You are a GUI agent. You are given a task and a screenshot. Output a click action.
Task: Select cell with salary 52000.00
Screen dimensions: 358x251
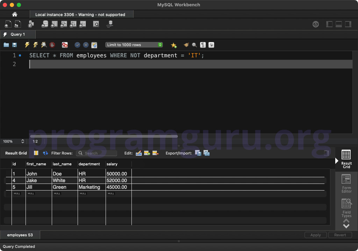coord(119,180)
